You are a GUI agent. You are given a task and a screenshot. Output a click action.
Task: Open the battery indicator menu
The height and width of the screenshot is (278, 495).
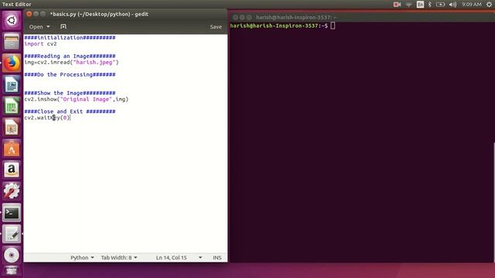coord(440,5)
